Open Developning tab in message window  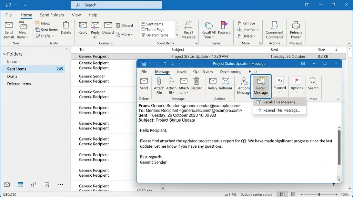tap(231, 72)
